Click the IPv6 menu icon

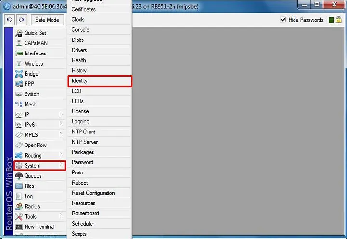[x=19, y=125]
